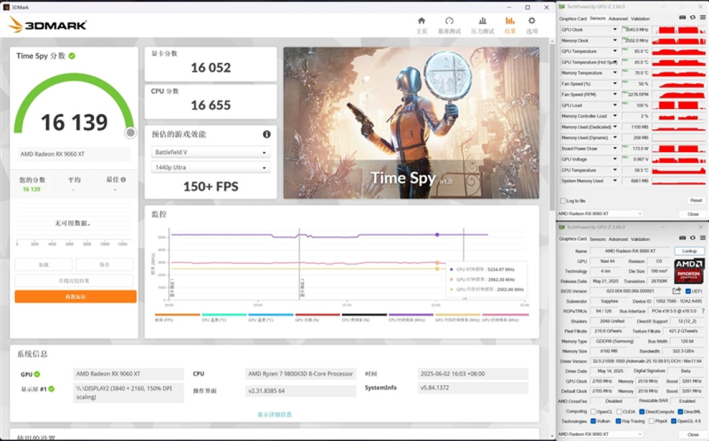The image size is (709, 441).
Task: Open the 显示详细信息 details link
Action: pyautogui.click(x=275, y=414)
